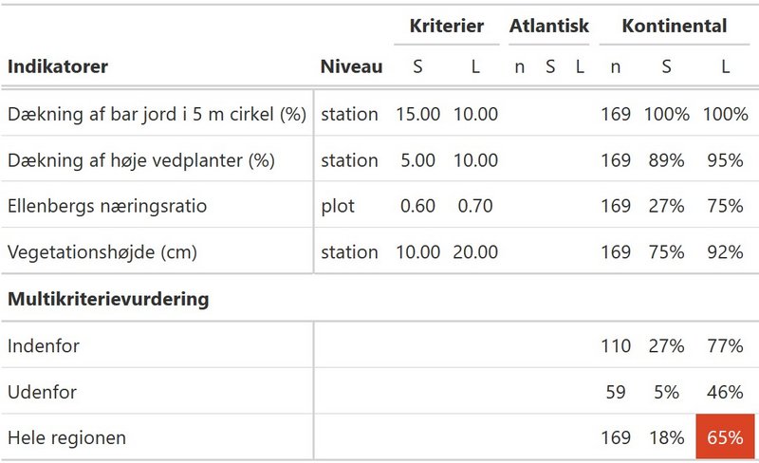Viewport: 759px width, 463px height.
Task: Click the Niveau column header
Action: (351, 66)
